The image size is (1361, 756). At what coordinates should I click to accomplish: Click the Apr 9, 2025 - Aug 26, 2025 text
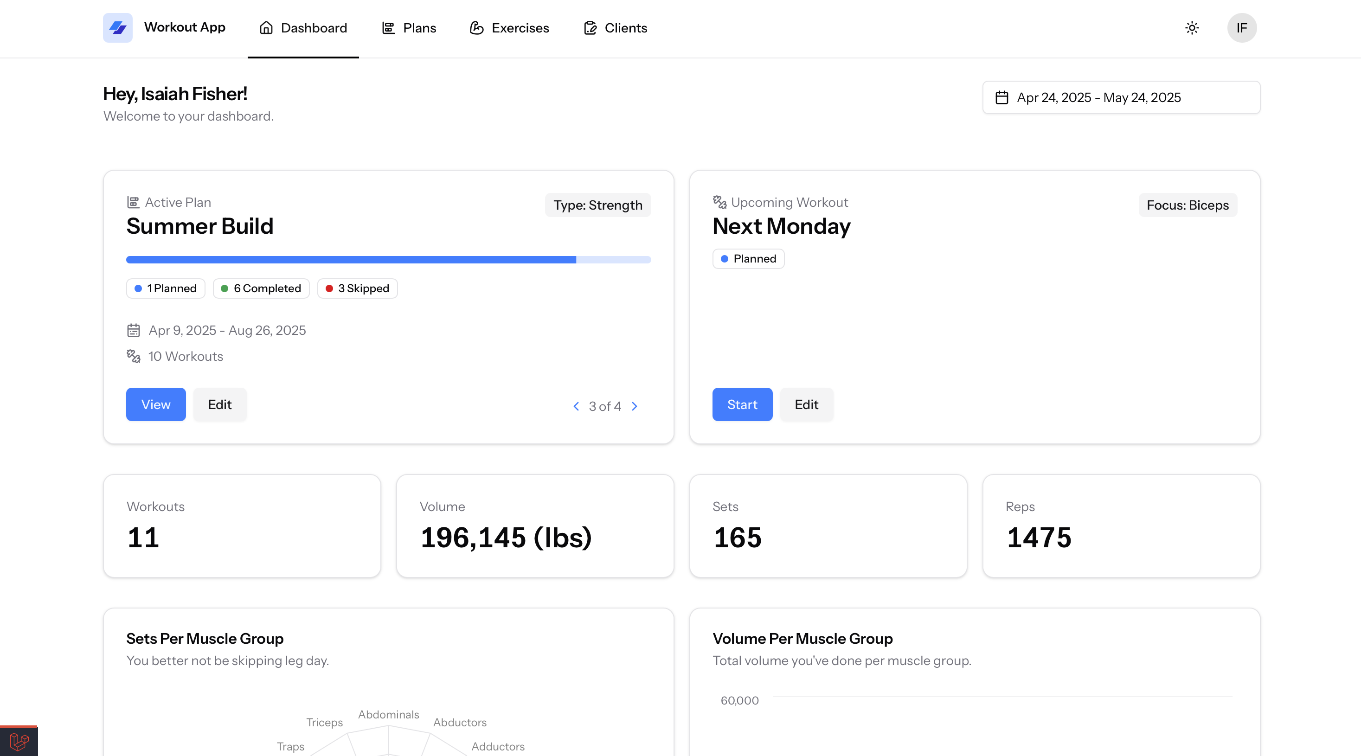(x=227, y=330)
